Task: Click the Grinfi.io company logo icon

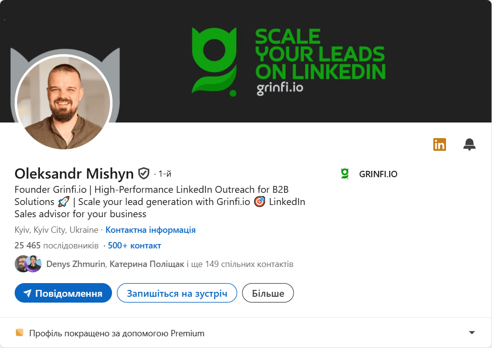Action: (345, 174)
